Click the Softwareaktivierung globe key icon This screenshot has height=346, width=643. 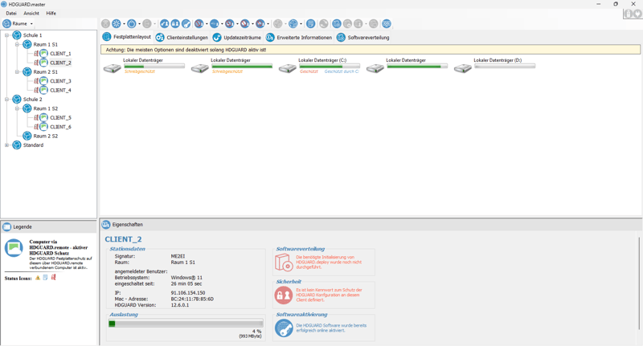tap(284, 328)
